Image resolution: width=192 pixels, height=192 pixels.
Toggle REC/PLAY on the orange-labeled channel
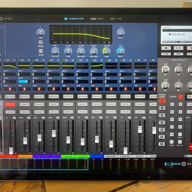(x=24, y=96)
